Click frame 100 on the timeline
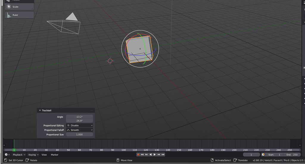 tap(124, 150)
